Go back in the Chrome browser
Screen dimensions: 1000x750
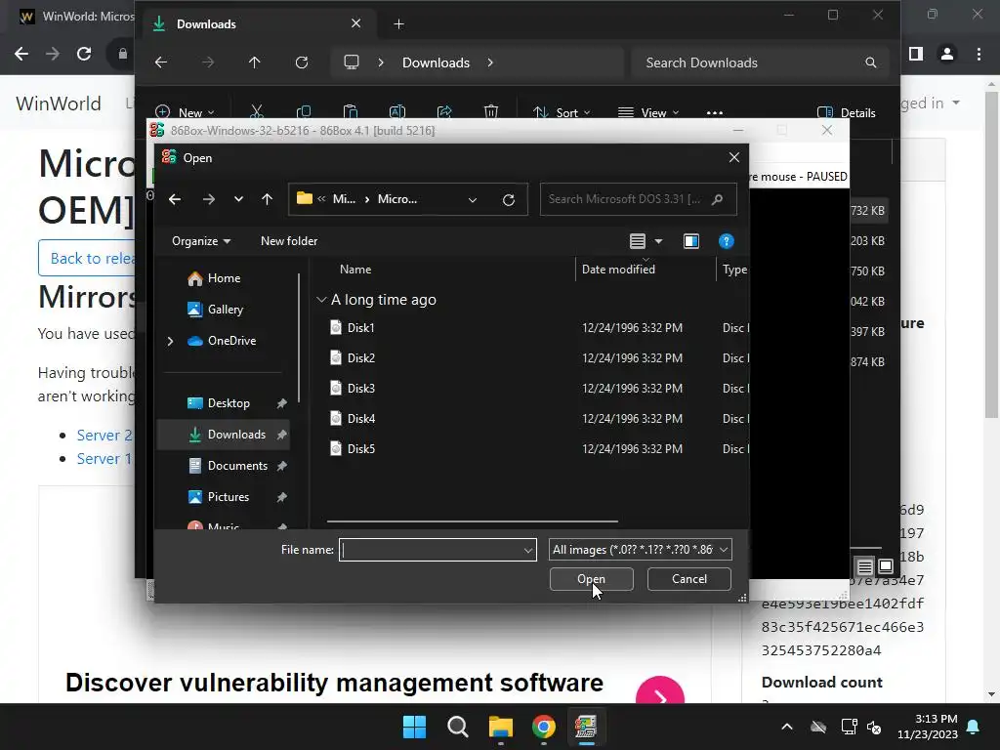click(x=21, y=55)
